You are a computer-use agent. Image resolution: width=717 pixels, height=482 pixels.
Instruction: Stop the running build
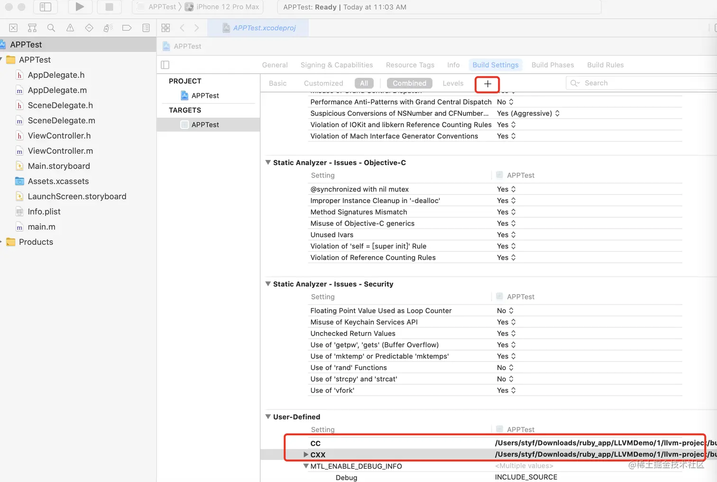pos(109,7)
